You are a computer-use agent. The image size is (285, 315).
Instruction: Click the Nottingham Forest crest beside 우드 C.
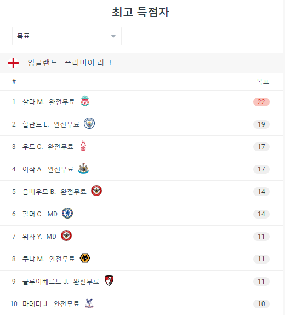(x=83, y=146)
